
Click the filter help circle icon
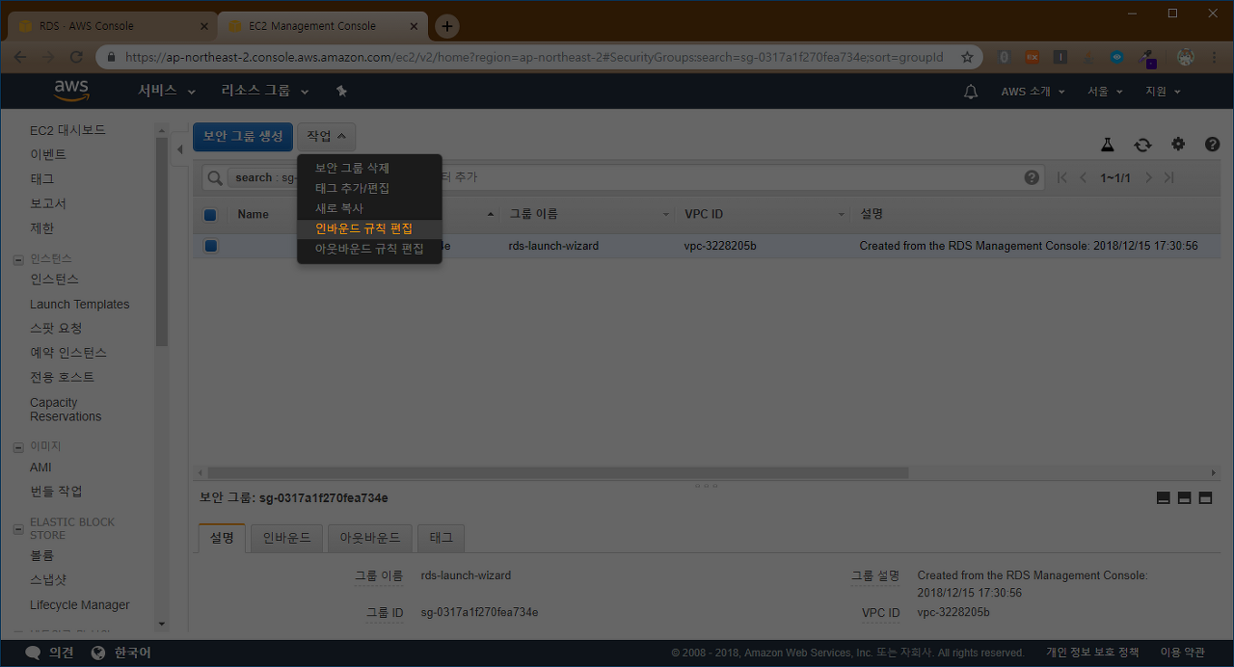point(1032,177)
